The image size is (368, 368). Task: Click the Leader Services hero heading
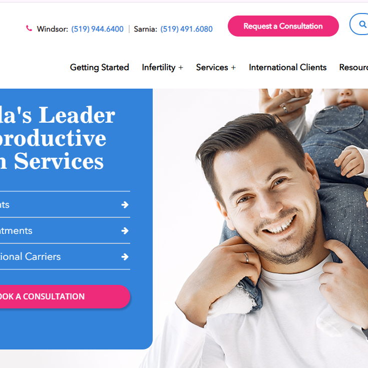tap(58, 138)
